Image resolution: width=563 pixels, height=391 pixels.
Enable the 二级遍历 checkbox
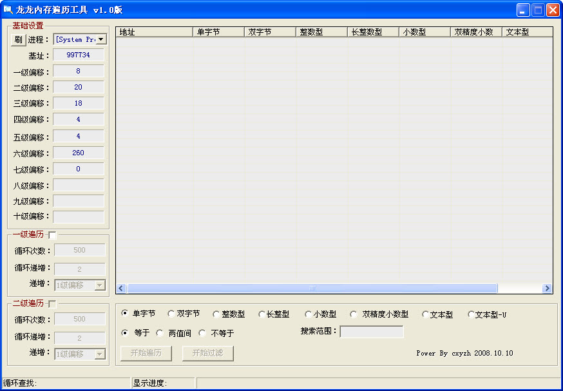coord(52,303)
